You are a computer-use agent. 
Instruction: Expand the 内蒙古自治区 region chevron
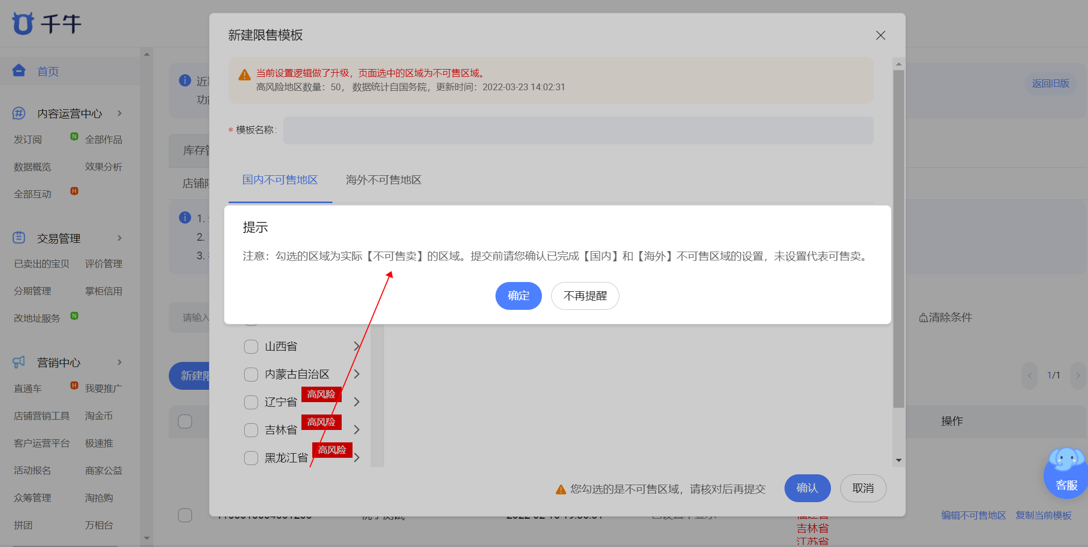tap(357, 374)
